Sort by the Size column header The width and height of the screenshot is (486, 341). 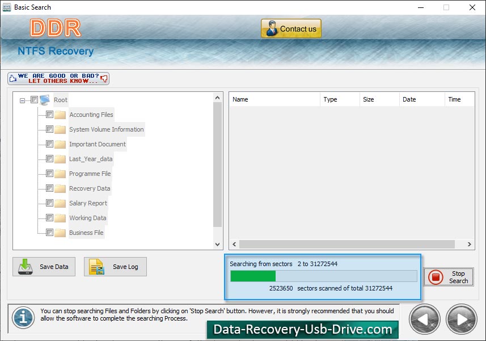click(x=380, y=99)
